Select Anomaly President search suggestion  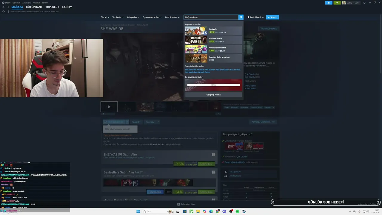point(213,49)
